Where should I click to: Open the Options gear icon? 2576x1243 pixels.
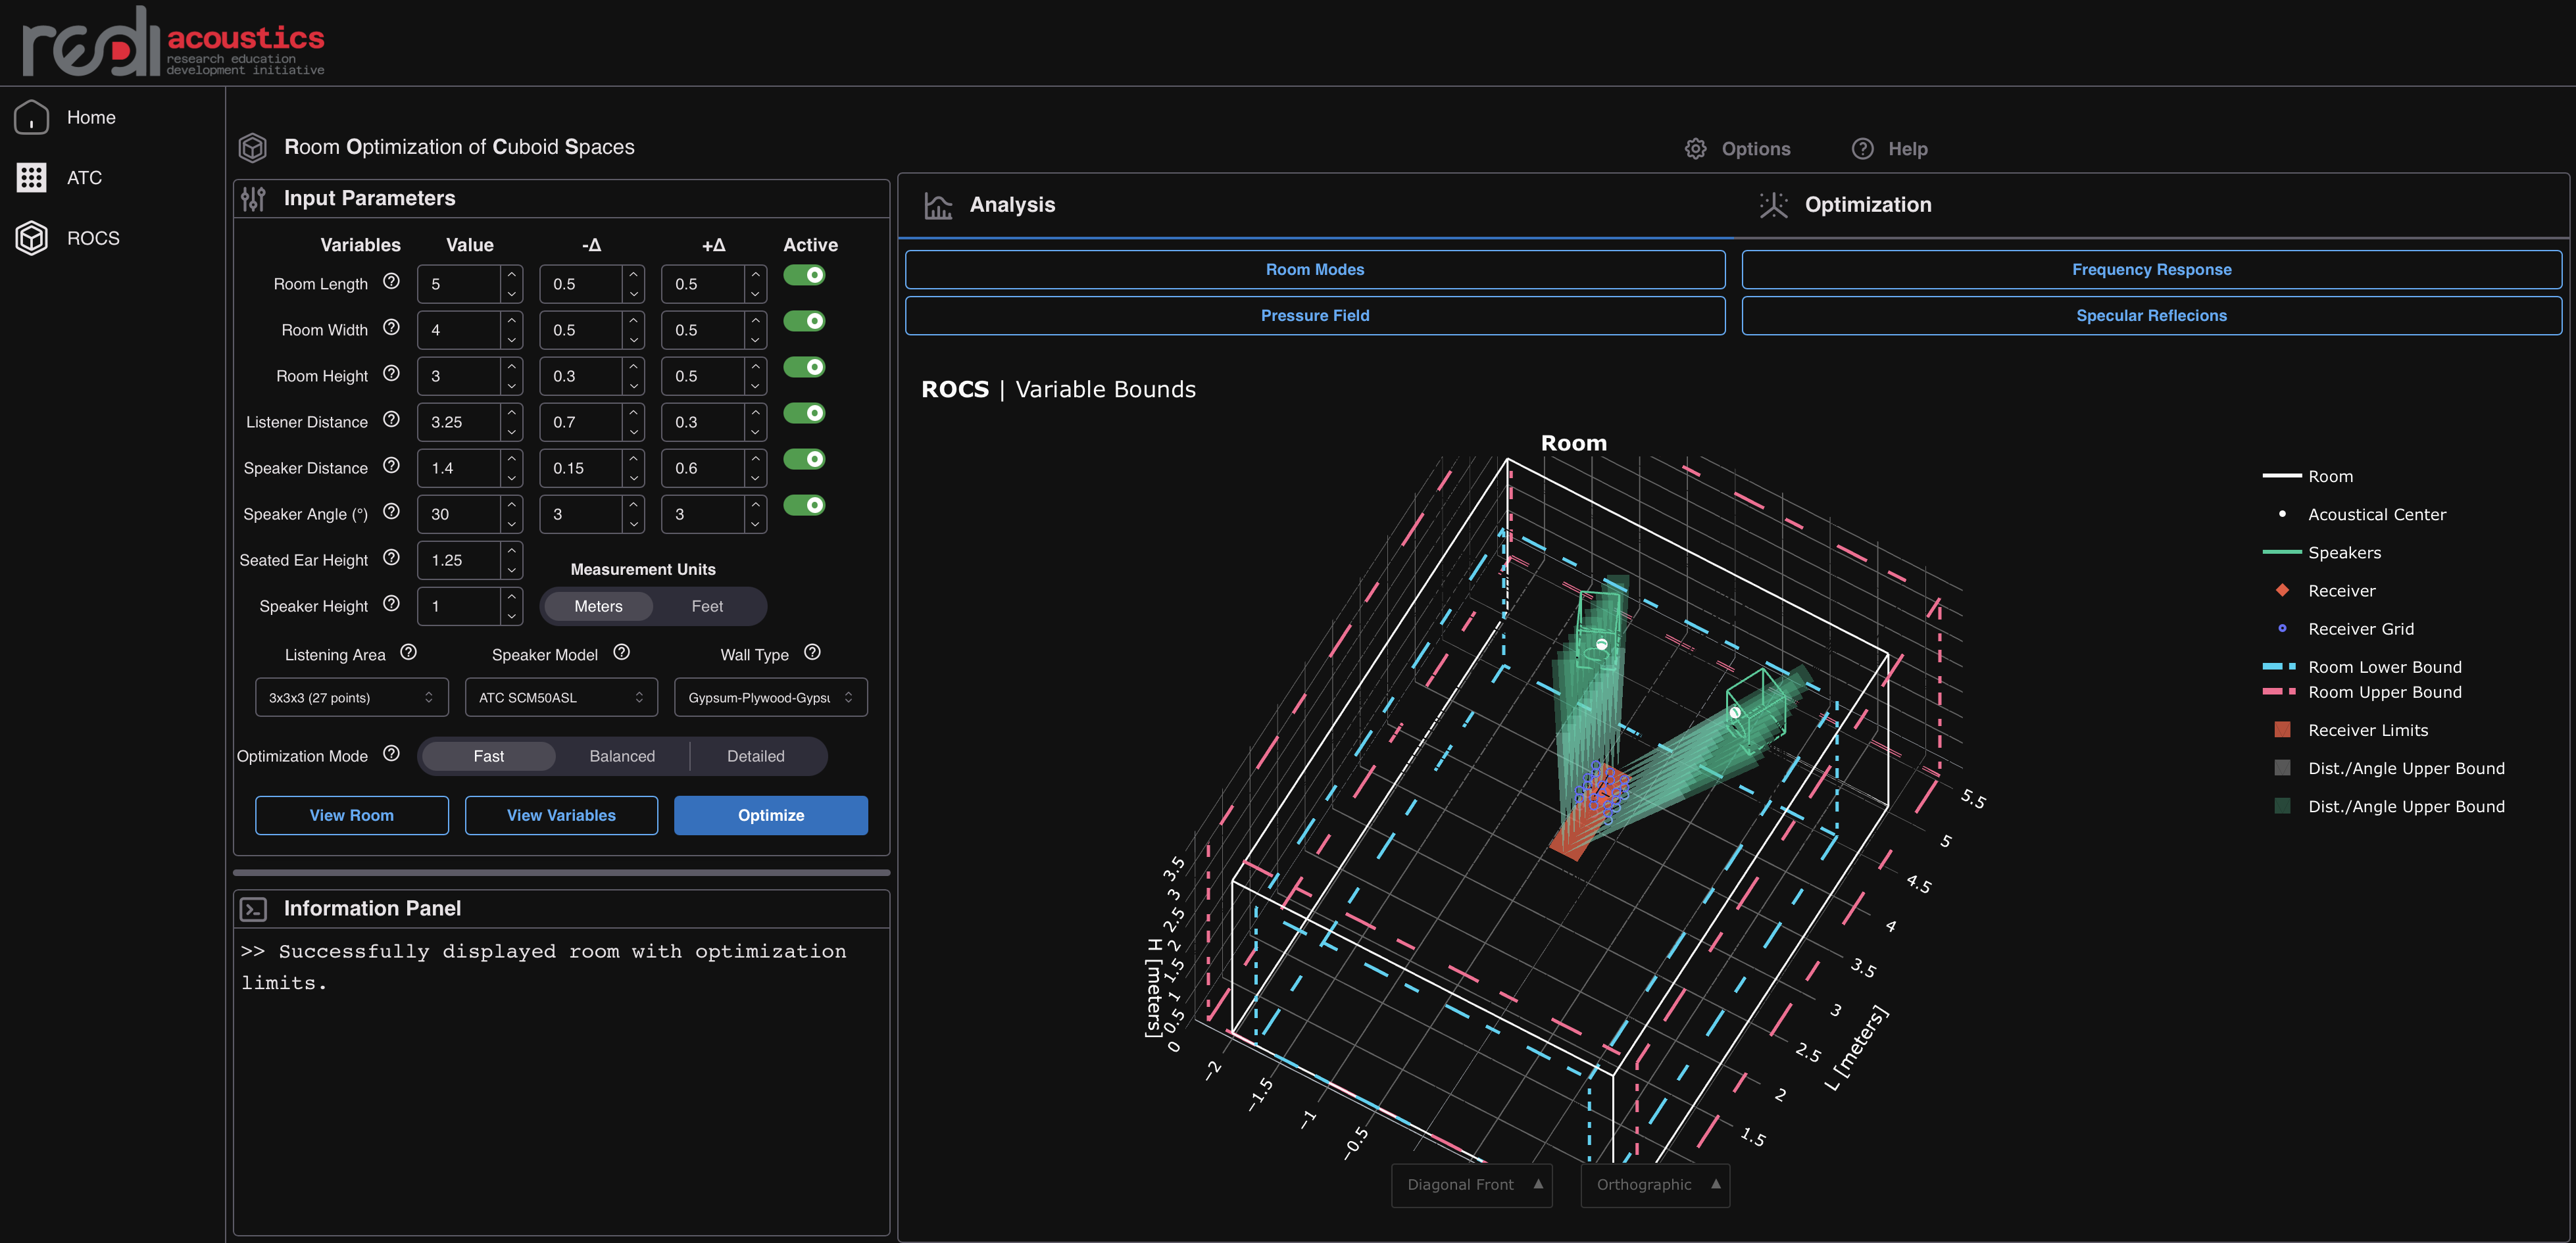point(1695,149)
